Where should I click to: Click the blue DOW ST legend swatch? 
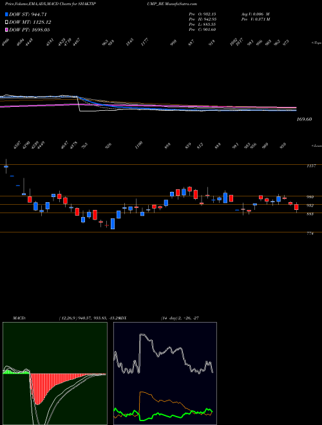(x=7, y=15)
